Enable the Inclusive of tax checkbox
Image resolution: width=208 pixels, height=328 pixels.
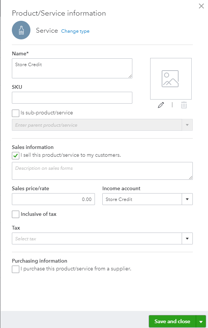(16, 214)
